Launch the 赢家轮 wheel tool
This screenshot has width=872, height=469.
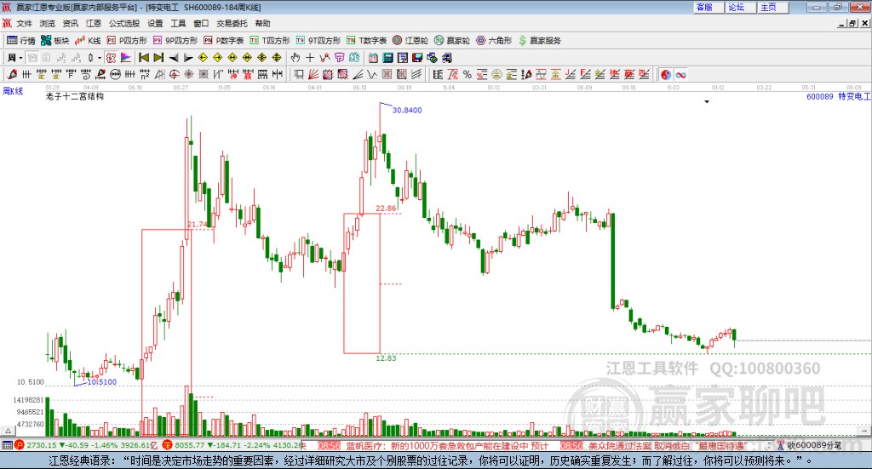point(452,41)
